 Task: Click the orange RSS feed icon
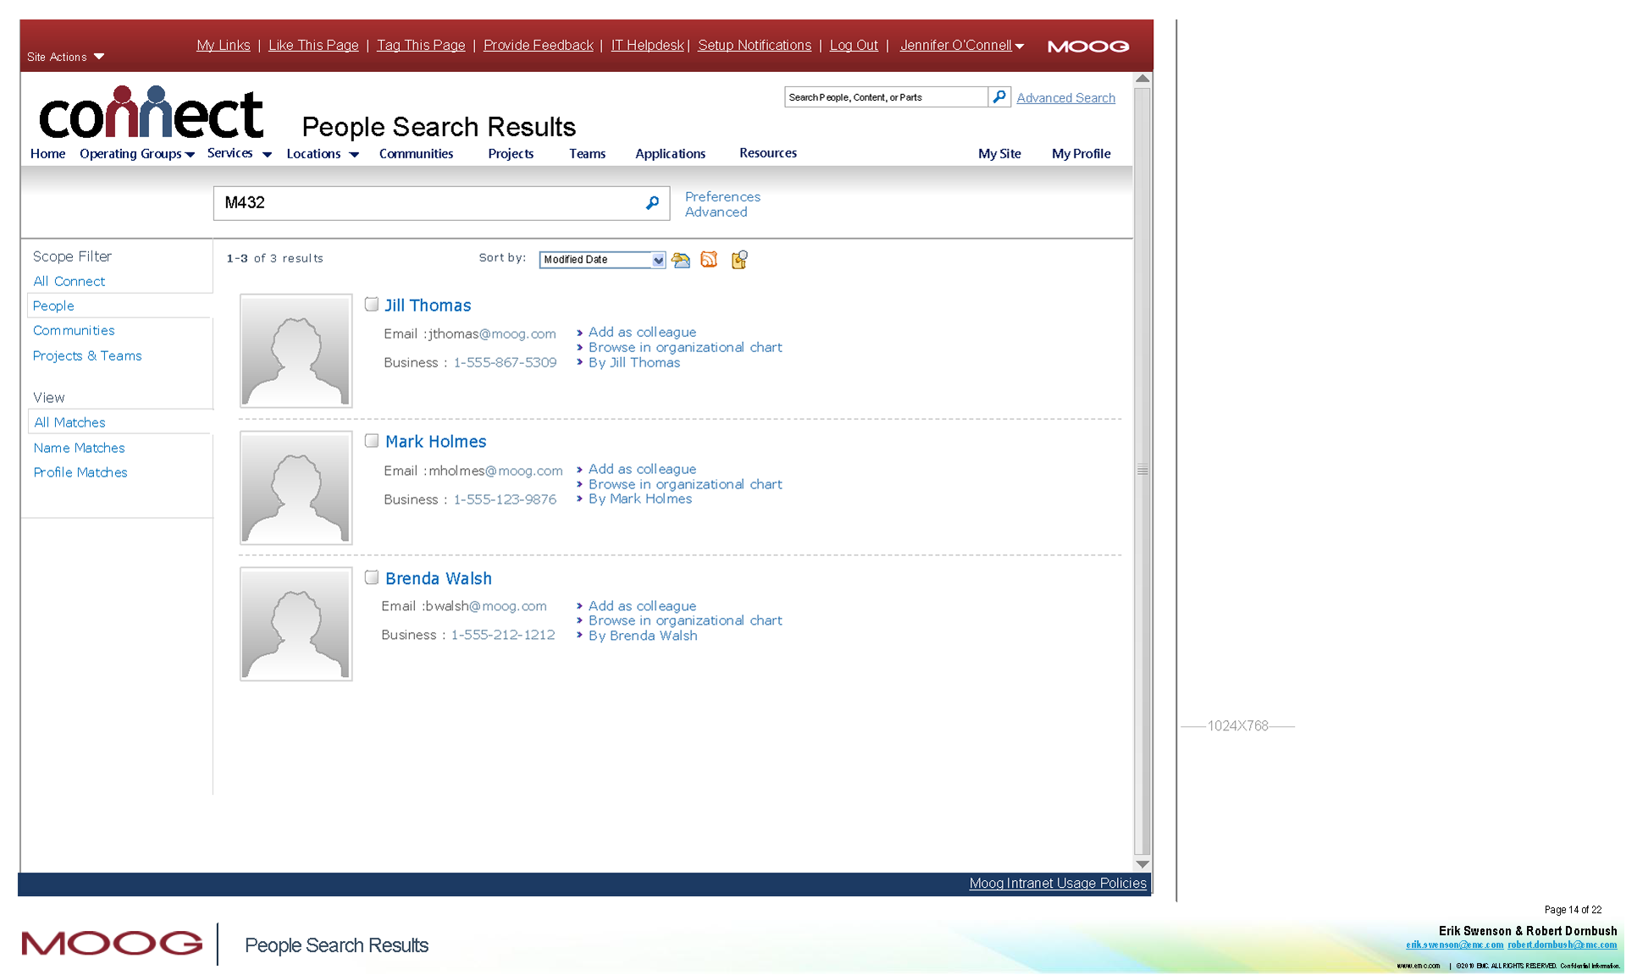(x=710, y=260)
